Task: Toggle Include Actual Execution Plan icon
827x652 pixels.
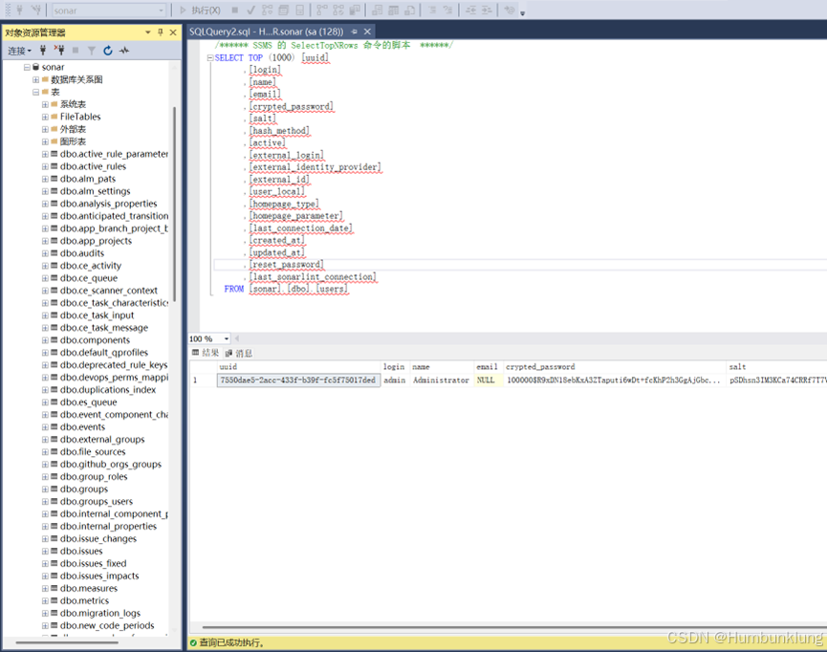Action: click(322, 10)
